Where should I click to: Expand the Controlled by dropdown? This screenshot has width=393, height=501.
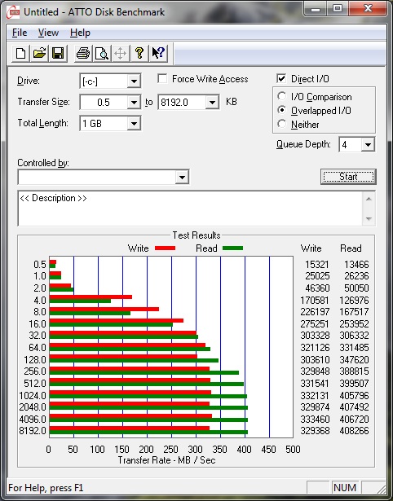tap(182, 177)
